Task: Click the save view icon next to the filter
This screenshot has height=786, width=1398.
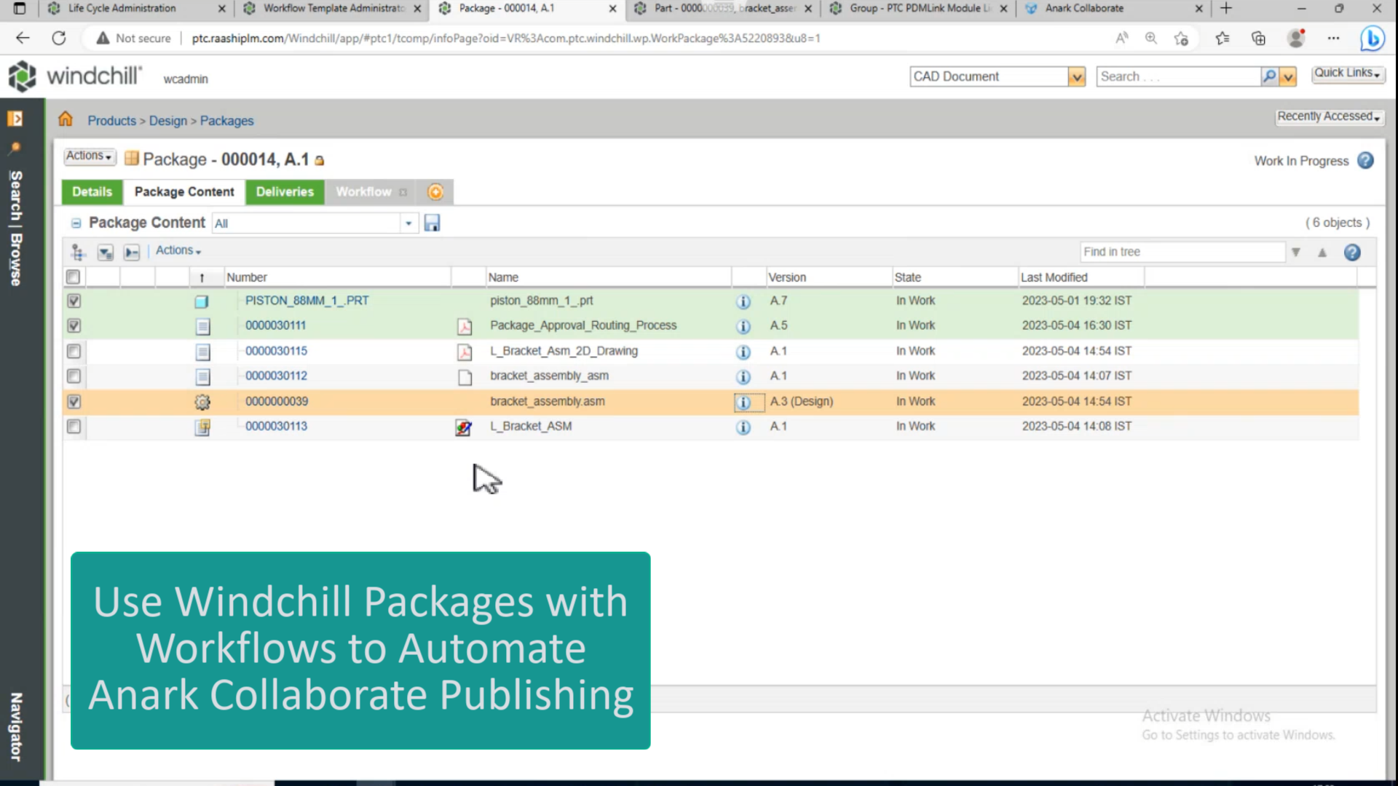Action: click(x=432, y=223)
